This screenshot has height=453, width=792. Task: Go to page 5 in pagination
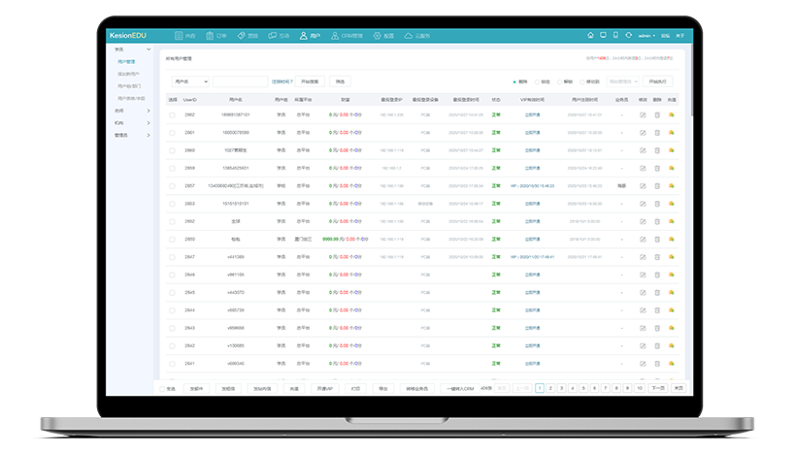click(x=582, y=388)
